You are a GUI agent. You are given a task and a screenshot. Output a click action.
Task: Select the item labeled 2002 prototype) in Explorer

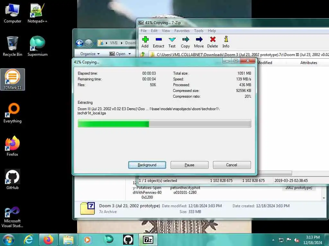click(299, 188)
